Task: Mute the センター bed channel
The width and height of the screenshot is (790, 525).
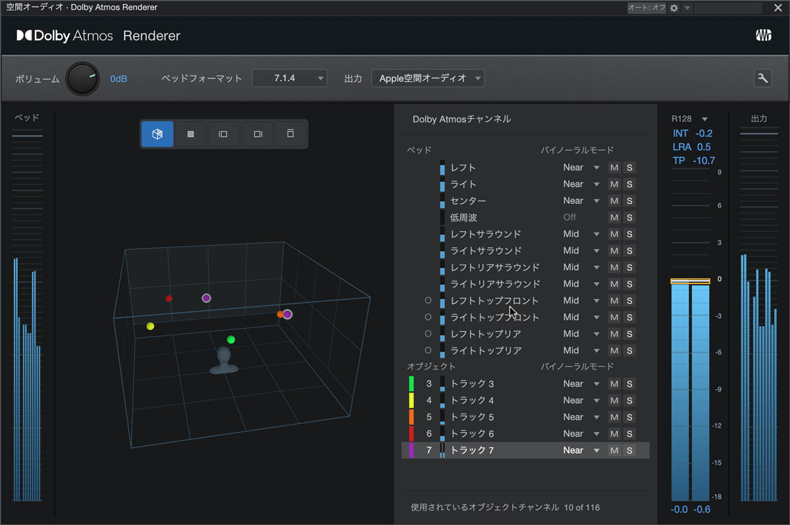Action: pyautogui.click(x=614, y=201)
